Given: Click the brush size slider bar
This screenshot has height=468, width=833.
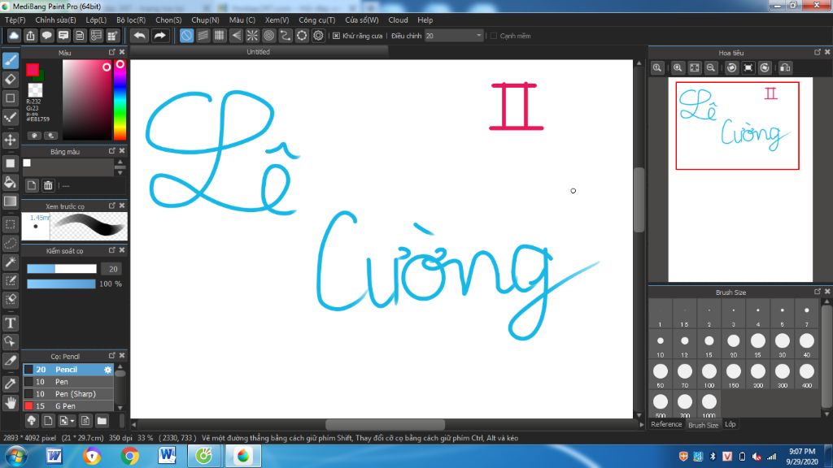Looking at the screenshot, I should [x=62, y=269].
